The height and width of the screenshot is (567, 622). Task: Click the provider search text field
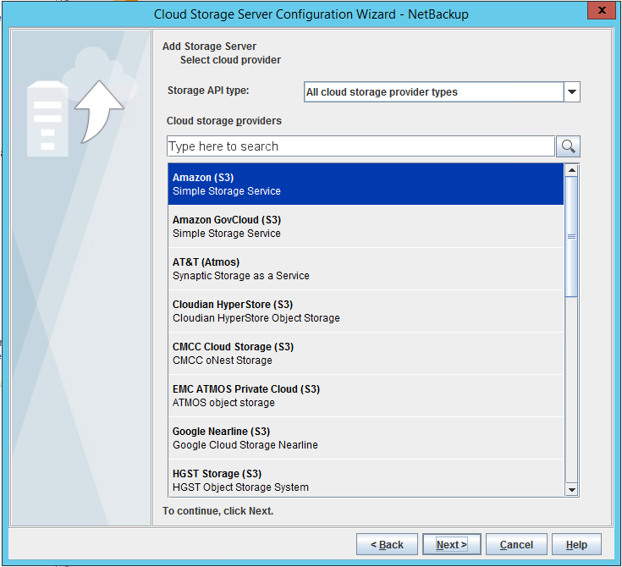361,146
